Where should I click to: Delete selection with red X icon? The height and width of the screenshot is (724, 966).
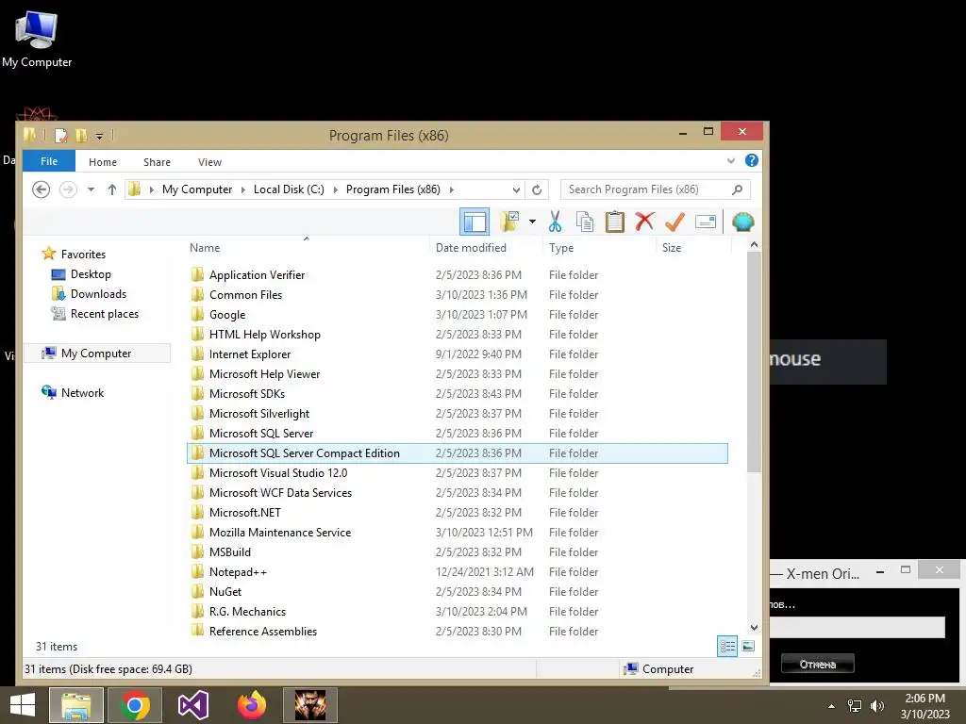click(x=644, y=221)
